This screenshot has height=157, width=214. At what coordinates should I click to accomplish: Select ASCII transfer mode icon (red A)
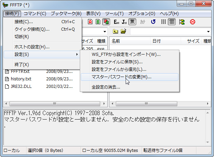[90, 22]
